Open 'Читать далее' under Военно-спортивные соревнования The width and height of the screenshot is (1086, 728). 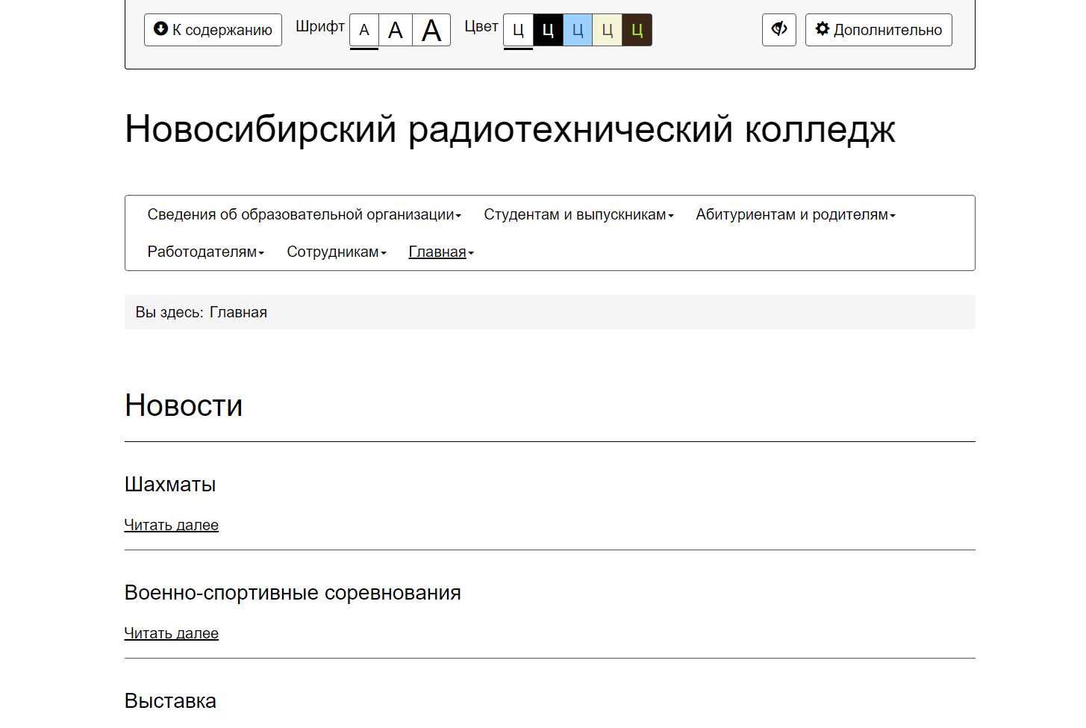(172, 633)
